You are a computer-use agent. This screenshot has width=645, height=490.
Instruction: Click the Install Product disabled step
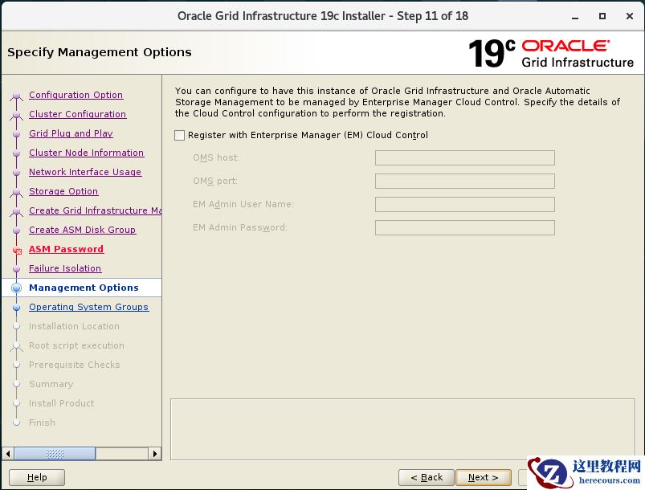pyautogui.click(x=61, y=403)
